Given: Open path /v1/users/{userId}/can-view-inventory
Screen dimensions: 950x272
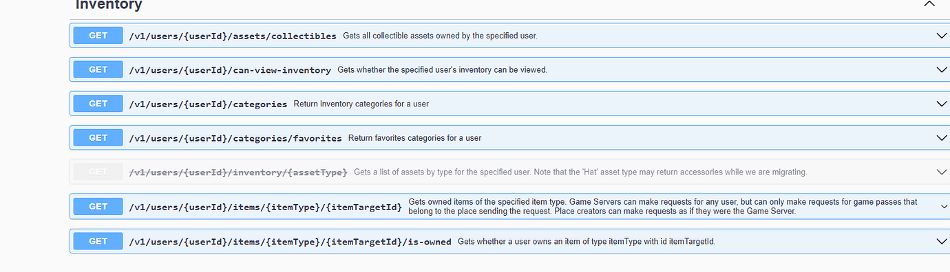Looking at the screenshot, I should pos(230,70).
